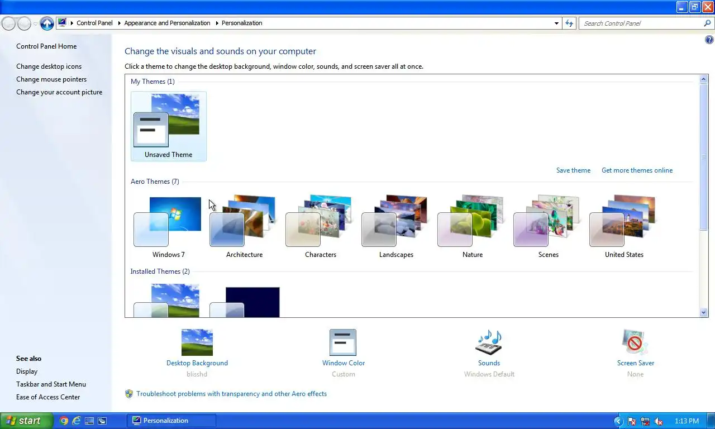This screenshot has width=715, height=429.
Task: Click the taskbar clock
Action: (x=687, y=421)
